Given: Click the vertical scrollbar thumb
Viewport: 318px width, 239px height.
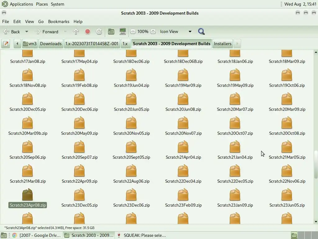Looking at the screenshot, I should [x=316, y=164].
